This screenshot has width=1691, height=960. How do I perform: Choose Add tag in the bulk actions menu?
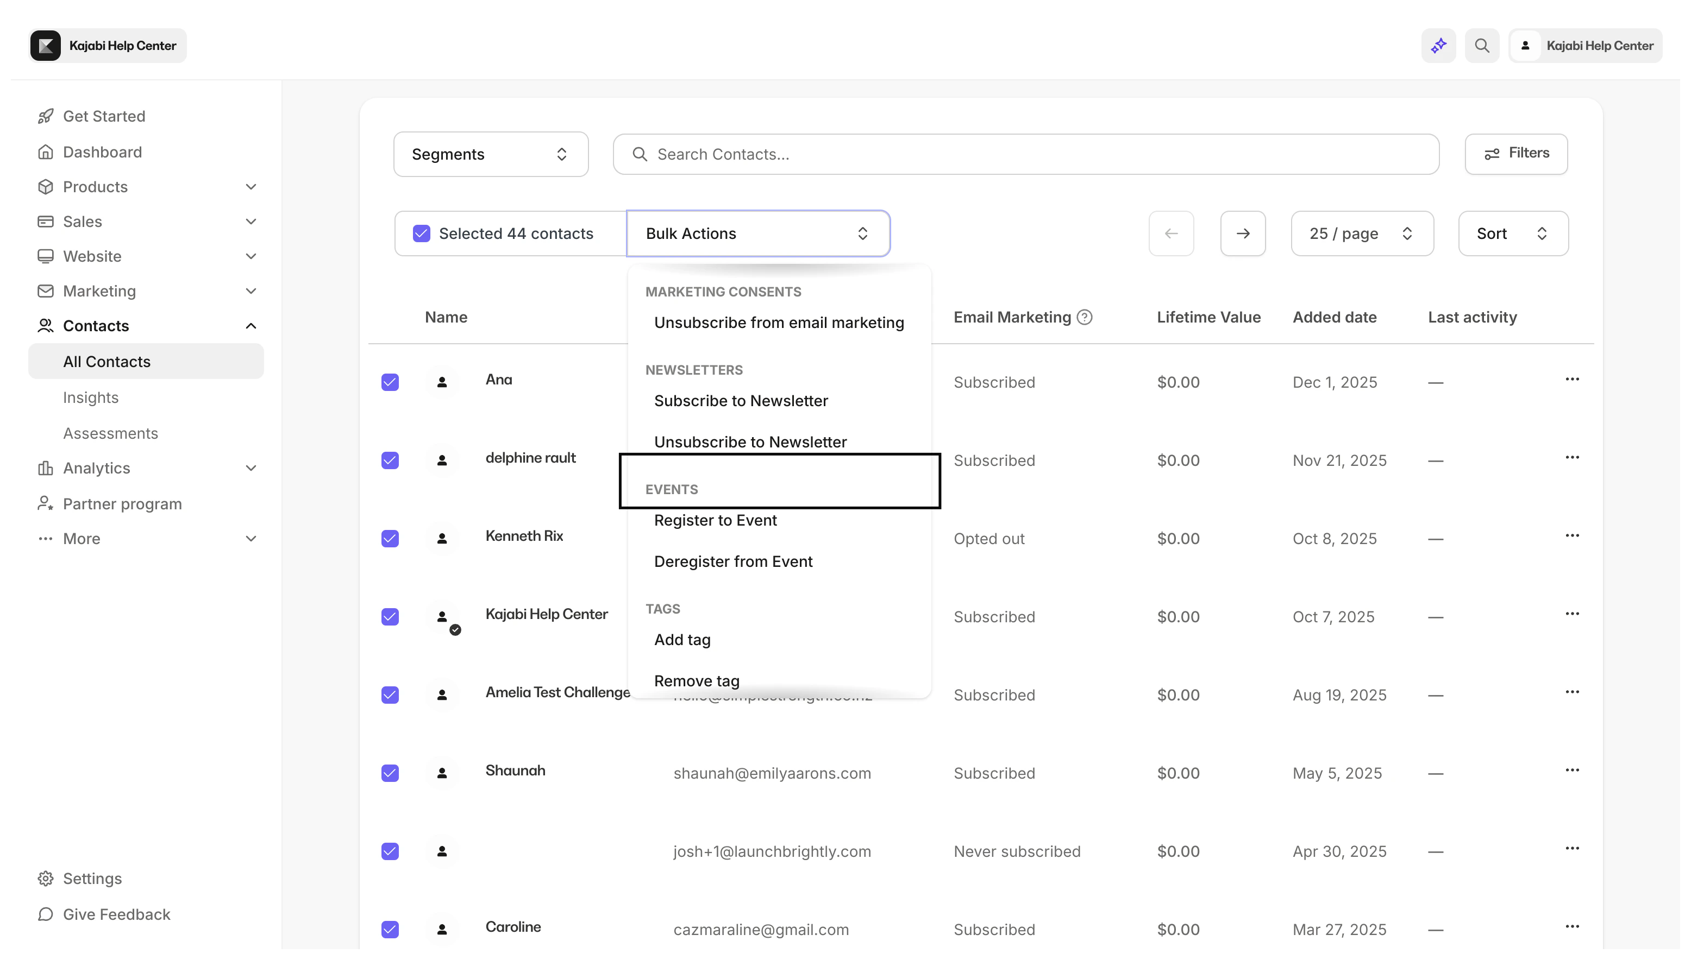point(682,640)
